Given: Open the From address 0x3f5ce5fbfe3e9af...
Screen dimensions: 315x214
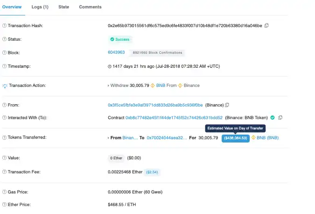Looking at the screenshot, I should point(155,105).
